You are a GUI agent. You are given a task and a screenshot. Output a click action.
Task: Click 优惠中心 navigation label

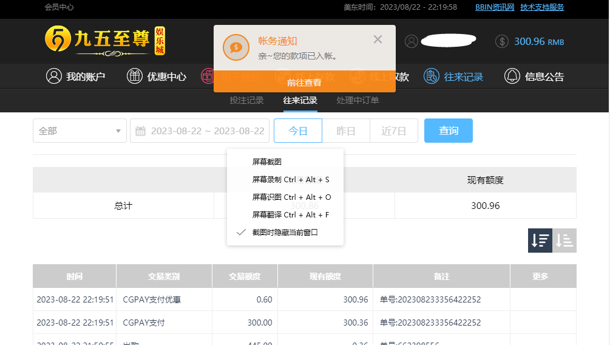click(x=166, y=77)
